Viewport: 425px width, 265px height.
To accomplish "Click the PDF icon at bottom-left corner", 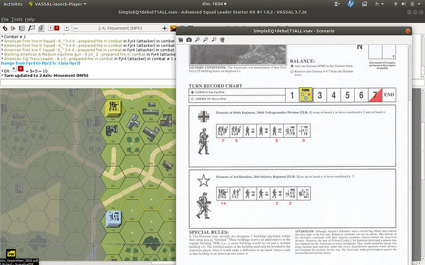I will pos(11,254).
